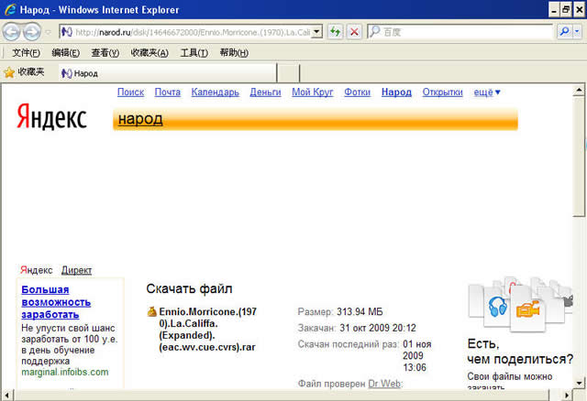Click the vertical scrollbar down arrow
The image size is (587, 401).
579,383
